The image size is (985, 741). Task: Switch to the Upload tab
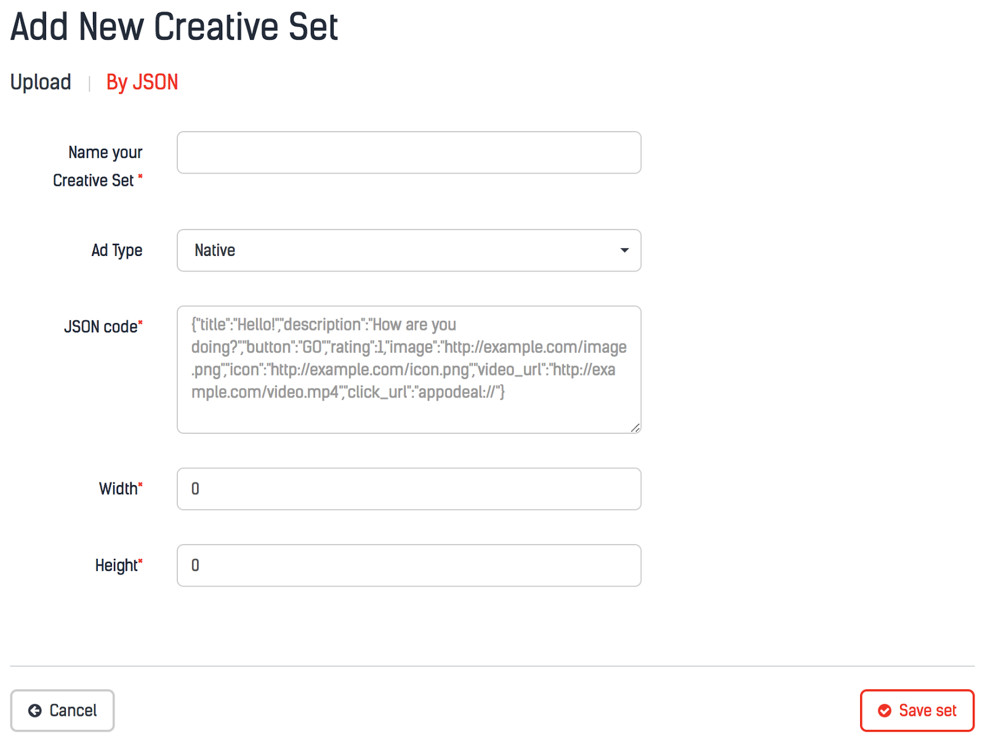[x=41, y=82]
